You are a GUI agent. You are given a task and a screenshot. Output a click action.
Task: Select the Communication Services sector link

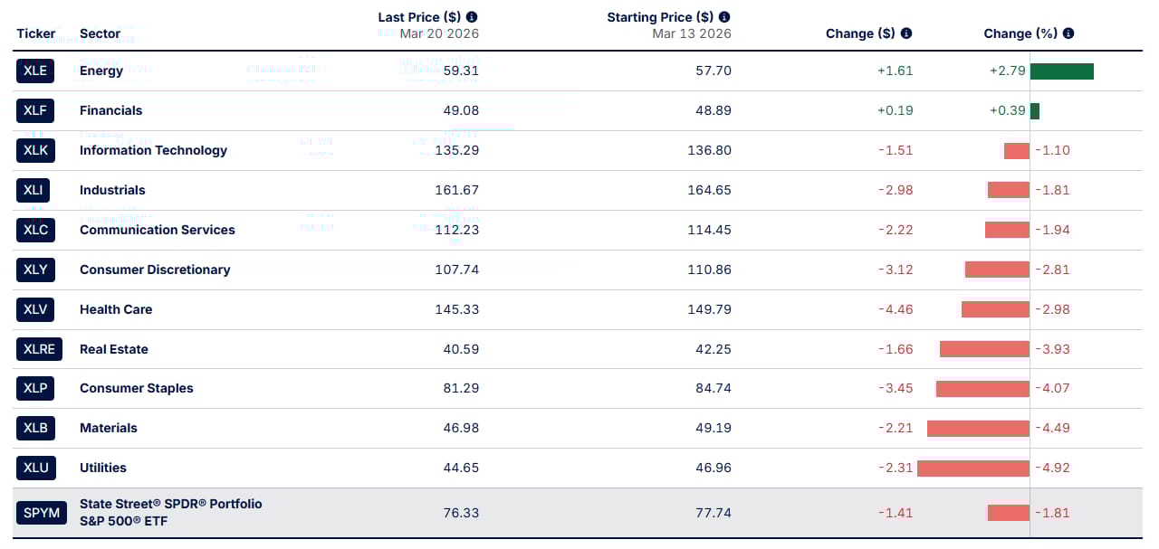157,230
